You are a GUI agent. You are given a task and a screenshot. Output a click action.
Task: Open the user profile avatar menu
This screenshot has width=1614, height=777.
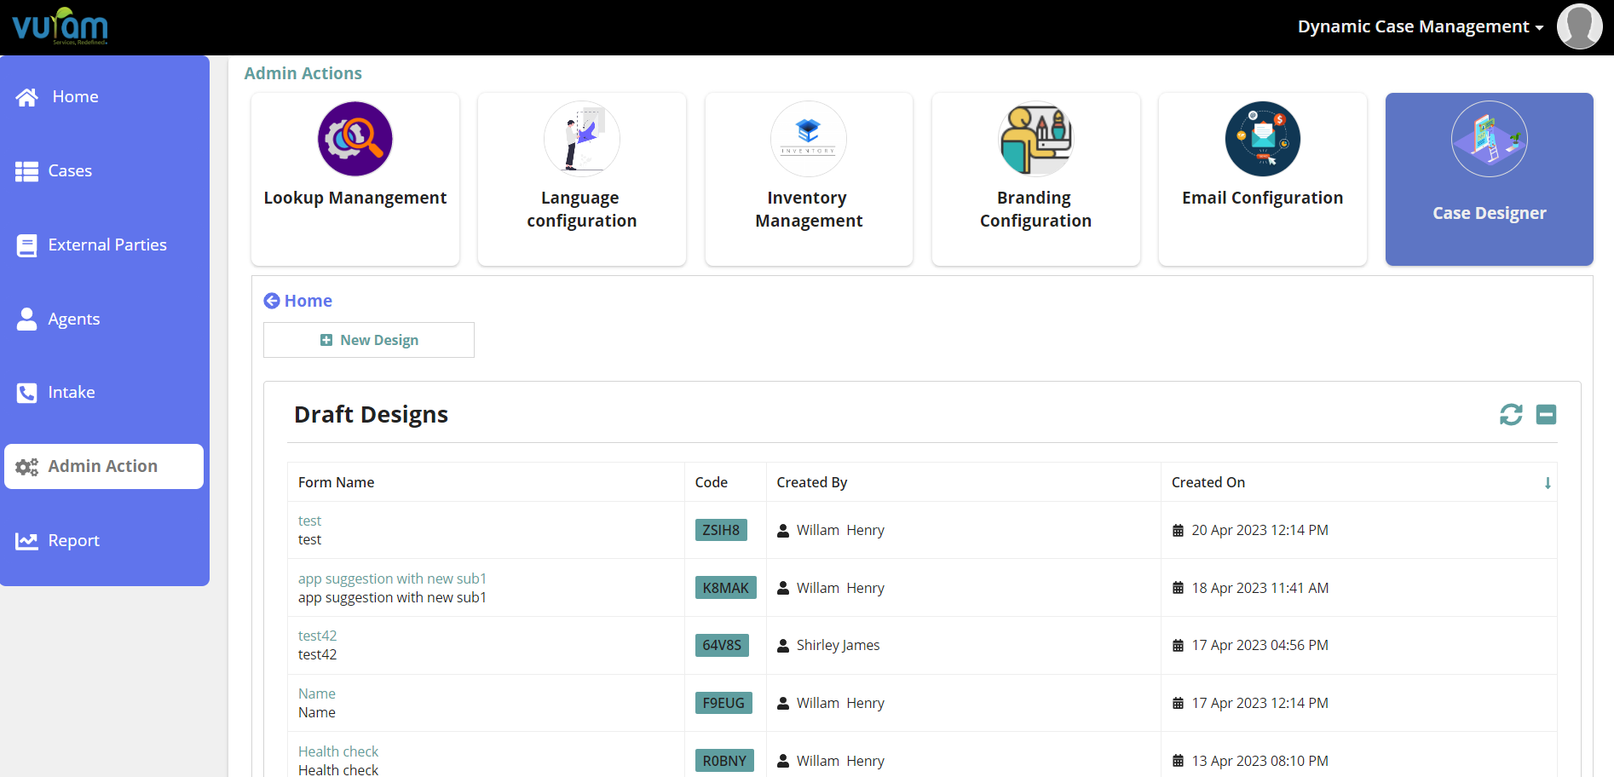1579,26
